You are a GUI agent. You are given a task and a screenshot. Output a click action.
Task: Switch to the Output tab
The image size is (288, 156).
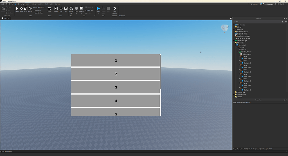click(255, 149)
